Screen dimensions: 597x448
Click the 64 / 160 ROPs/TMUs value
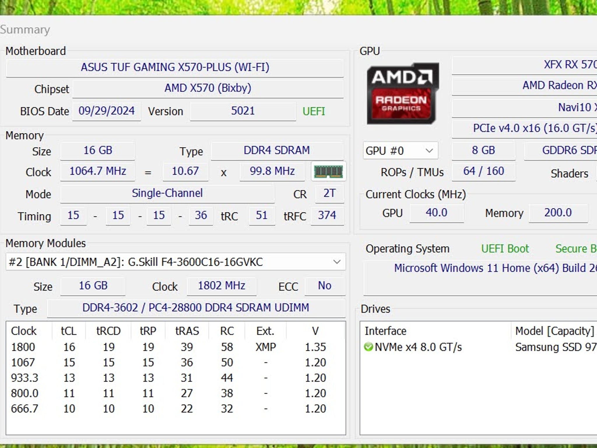pos(484,171)
